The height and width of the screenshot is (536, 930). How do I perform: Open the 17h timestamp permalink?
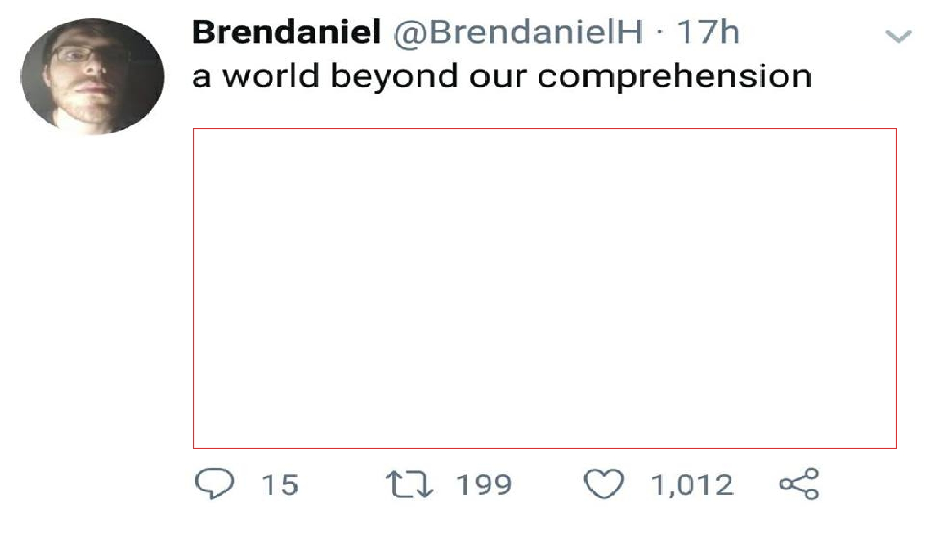click(708, 32)
